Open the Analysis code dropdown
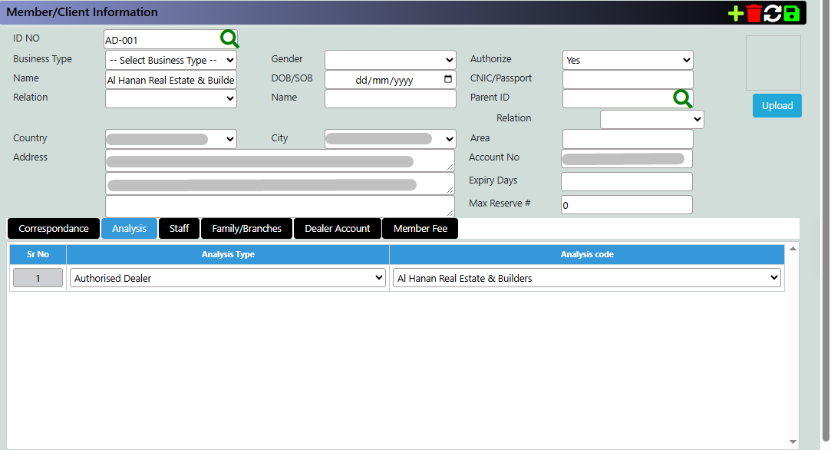Image resolution: width=831 pixels, height=450 pixels. coord(587,277)
